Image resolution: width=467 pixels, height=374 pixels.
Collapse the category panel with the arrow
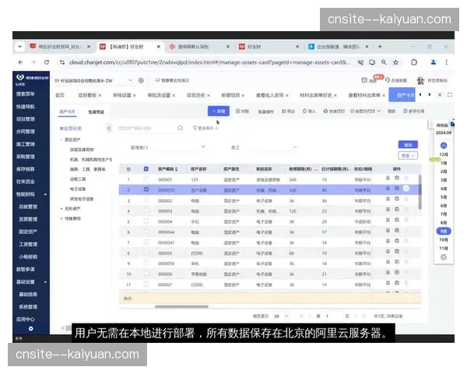pyautogui.click(x=109, y=129)
